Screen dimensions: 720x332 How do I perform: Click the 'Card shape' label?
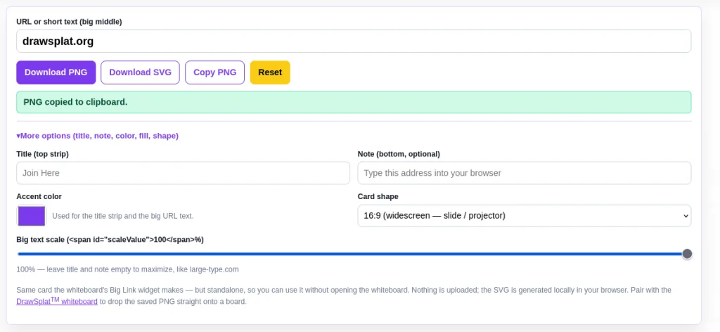tap(378, 196)
